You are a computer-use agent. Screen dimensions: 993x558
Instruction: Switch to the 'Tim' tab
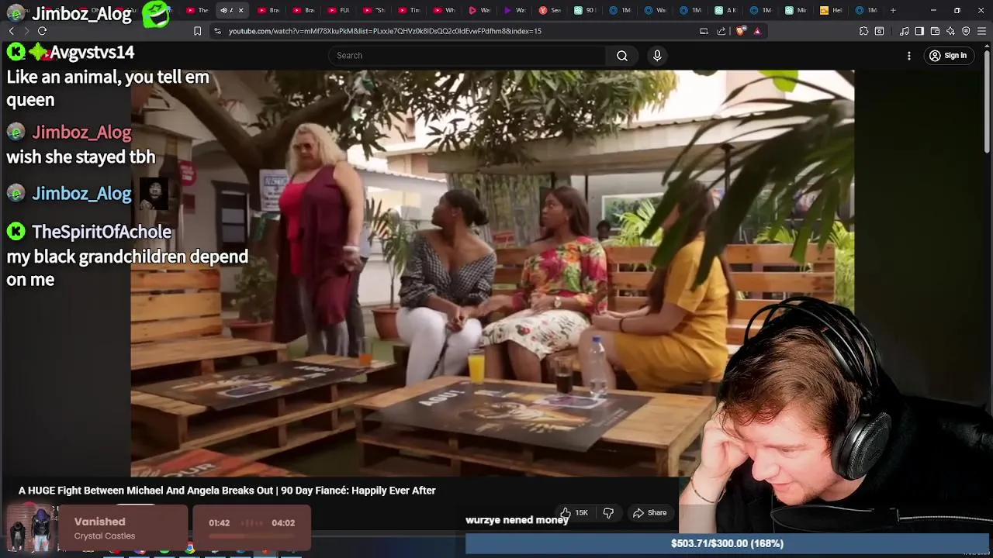tap(410, 10)
